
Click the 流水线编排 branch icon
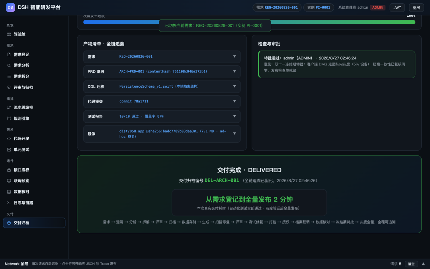[x=9, y=107]
